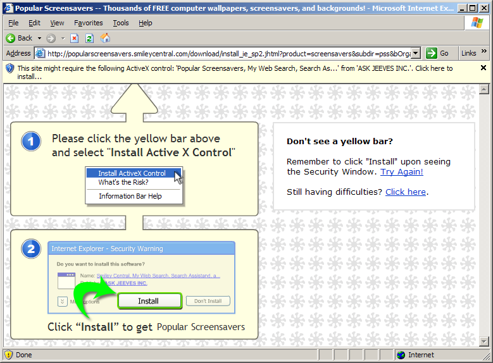Click the Go button label

point(444,53)
